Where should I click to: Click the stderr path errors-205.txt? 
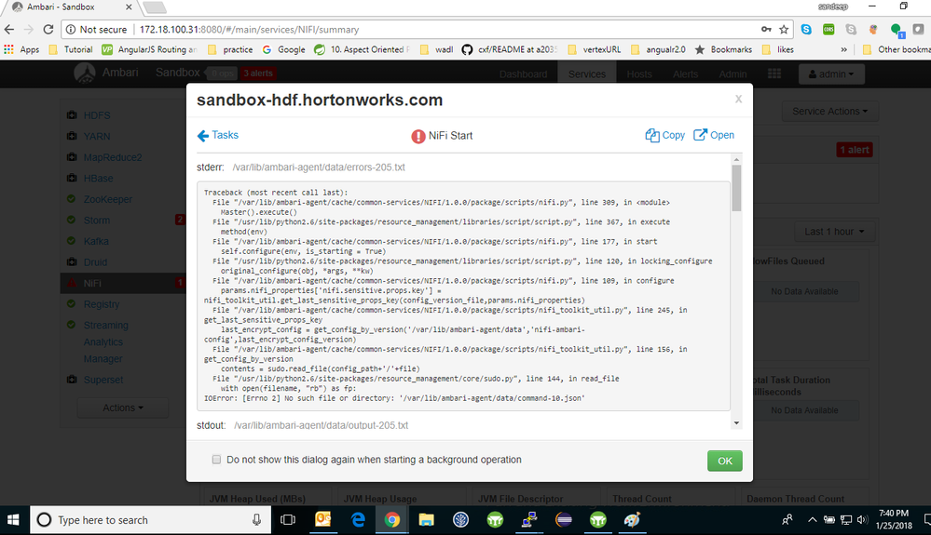point(319,167)
